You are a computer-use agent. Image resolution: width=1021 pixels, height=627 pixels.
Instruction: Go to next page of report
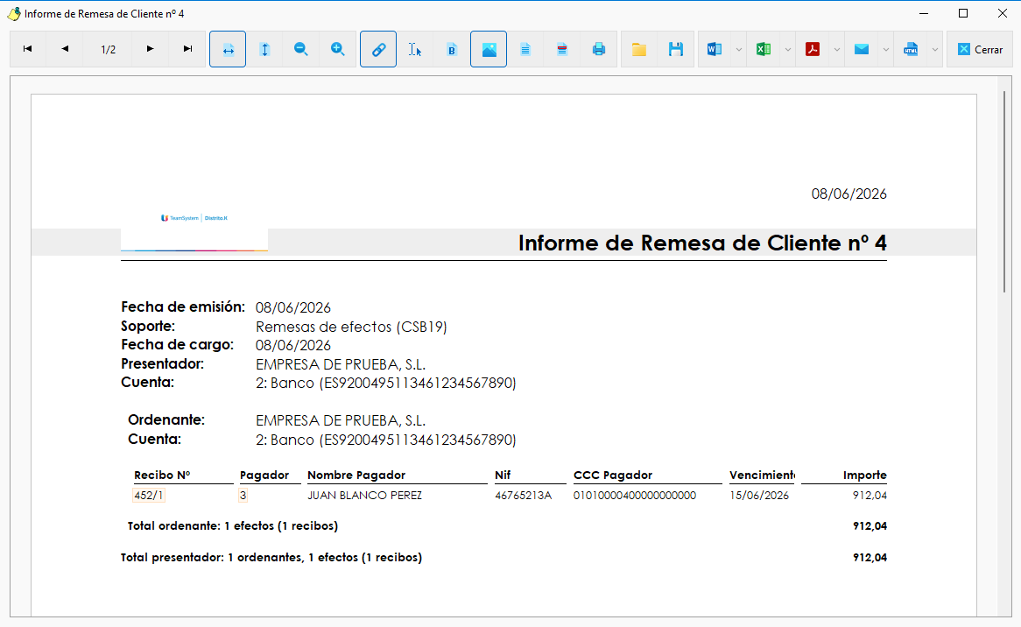pos(151,49)
